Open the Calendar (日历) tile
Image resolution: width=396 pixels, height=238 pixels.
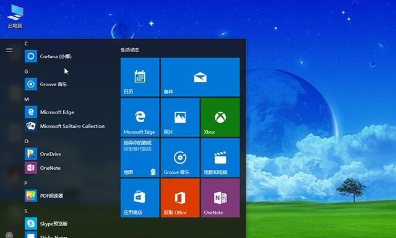pos(140,77)
